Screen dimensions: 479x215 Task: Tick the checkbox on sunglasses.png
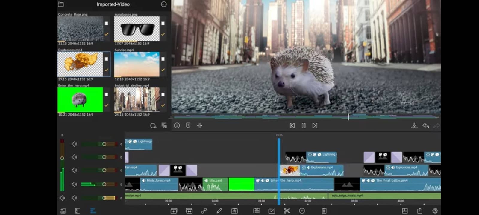(x=163, y=23)
